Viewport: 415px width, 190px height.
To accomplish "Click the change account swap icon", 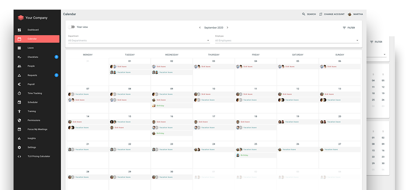I will pyautogui.click(x=321, y=14).
